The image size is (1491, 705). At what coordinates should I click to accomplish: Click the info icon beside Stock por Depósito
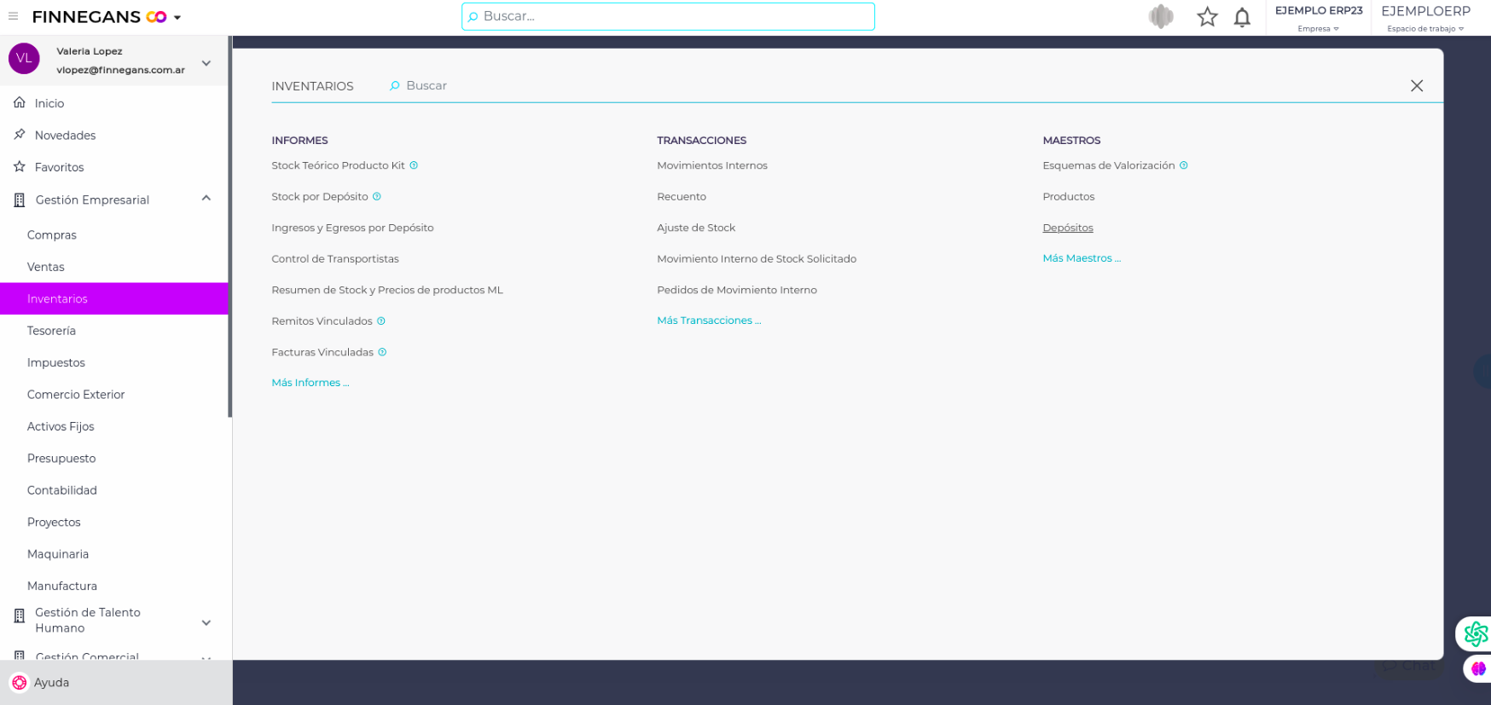pos(377,197)
